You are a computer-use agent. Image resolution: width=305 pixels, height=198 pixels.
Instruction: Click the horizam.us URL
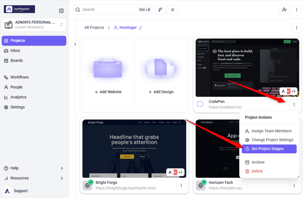[x=225, y=188]
